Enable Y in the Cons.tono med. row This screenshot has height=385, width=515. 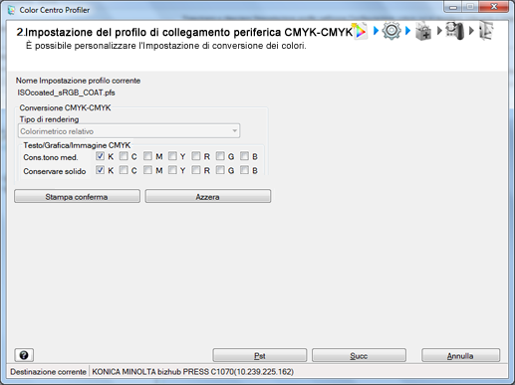point(172,156)
